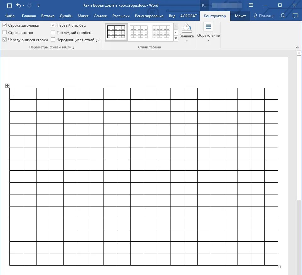302x275 pixels.
Task: Go to the Рецензирование tab
Action: tap(149, 16)
